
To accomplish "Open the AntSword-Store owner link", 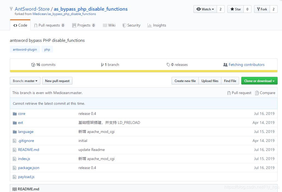I will (32, 9).
